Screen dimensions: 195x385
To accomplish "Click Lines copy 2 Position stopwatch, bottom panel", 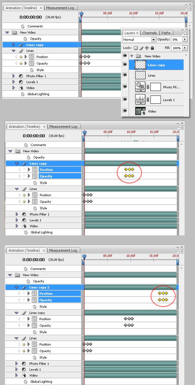I will (34, 293).
